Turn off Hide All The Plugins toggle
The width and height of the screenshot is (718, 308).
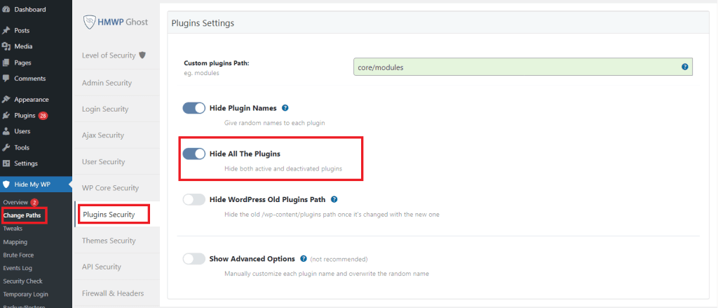[194, 154]
